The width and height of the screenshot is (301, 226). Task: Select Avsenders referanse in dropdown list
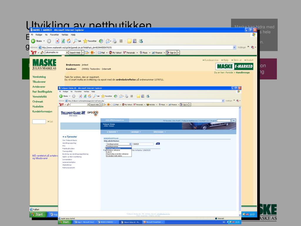[x=119, y=148]
